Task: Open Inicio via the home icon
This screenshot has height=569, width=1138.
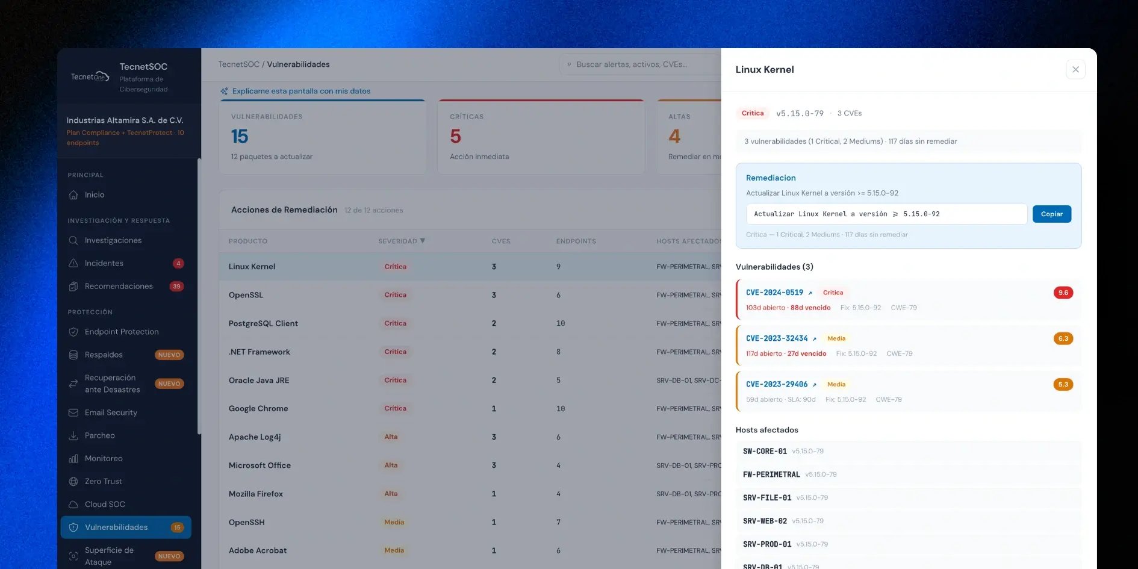Action: click(x=73, y=195)
